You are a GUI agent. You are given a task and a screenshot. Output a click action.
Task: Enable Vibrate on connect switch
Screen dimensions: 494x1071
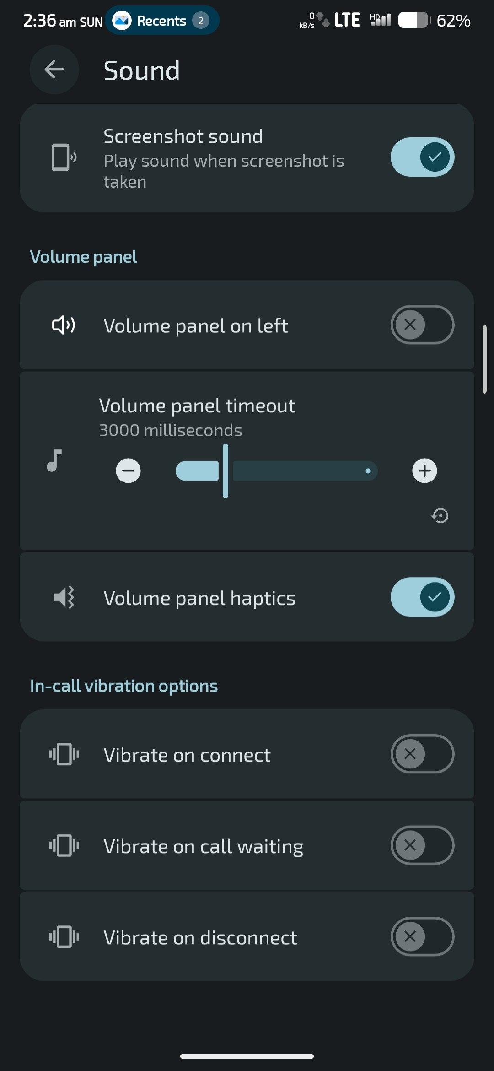[x=422, y=754]
